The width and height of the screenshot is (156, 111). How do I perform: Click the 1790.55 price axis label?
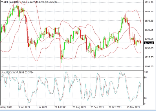(x=149, y=39)
